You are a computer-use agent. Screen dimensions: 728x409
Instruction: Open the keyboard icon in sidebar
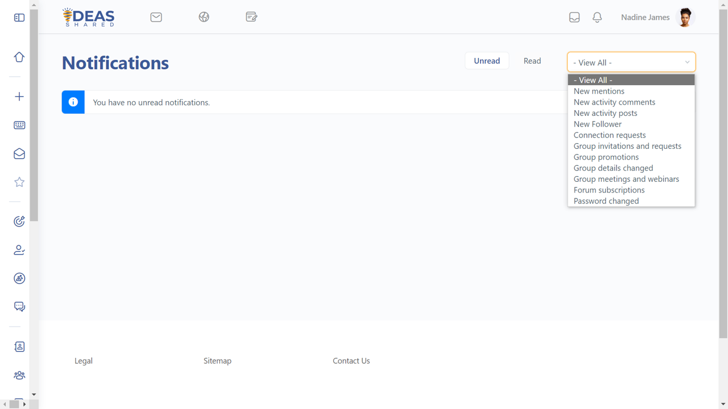(x=19, y=125)
